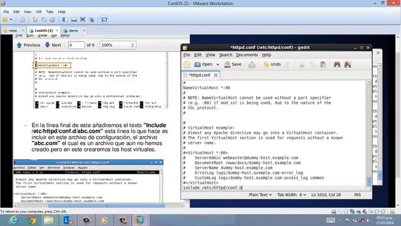
Task: Go to the next page in the document viewer
Action: [53, 45]
